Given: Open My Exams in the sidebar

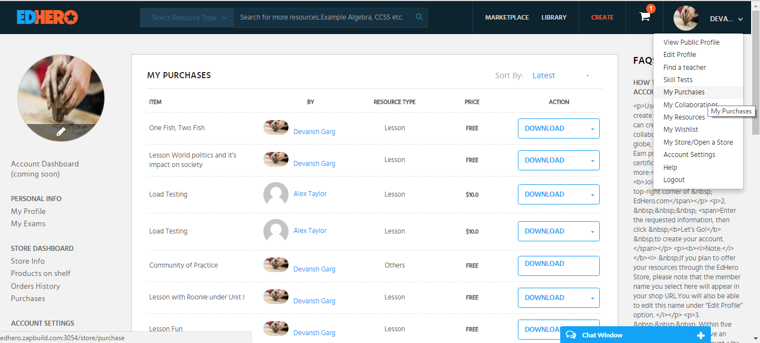Looking at the screenshot, I should [x=28, y=223].
